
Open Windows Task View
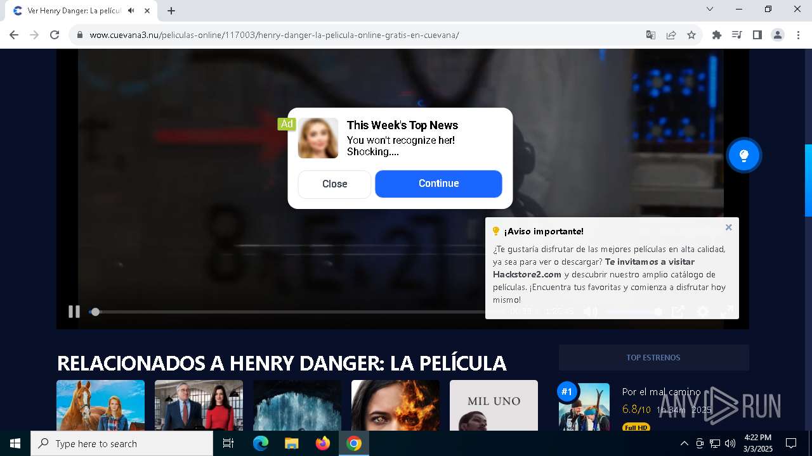(228, 443)
